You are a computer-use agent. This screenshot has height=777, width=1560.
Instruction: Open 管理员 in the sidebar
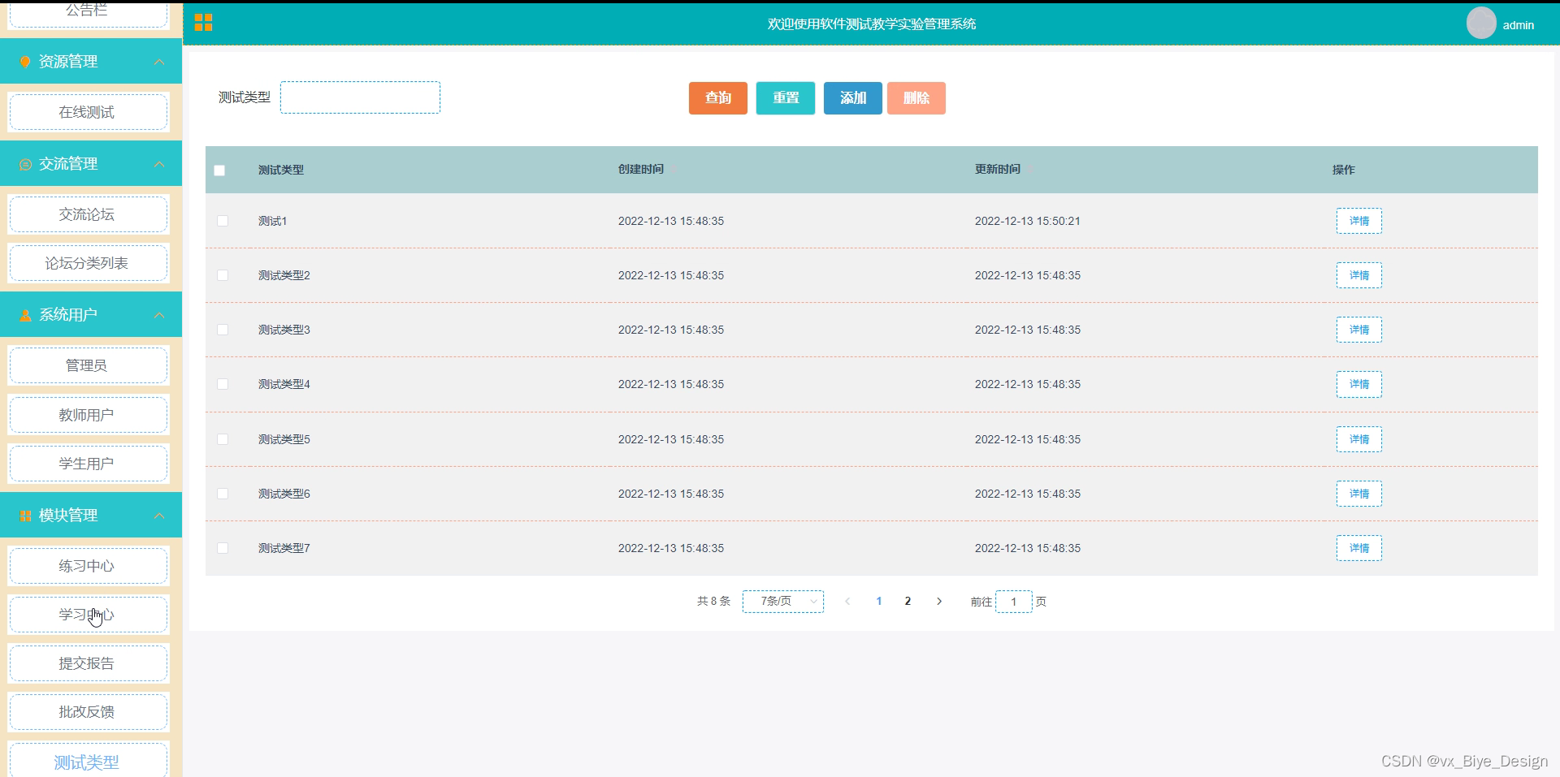pyautogui.click(x=88, y=365)
